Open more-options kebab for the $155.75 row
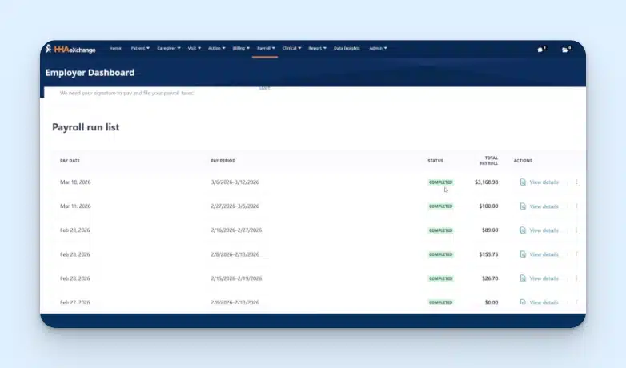 point(576,254)
